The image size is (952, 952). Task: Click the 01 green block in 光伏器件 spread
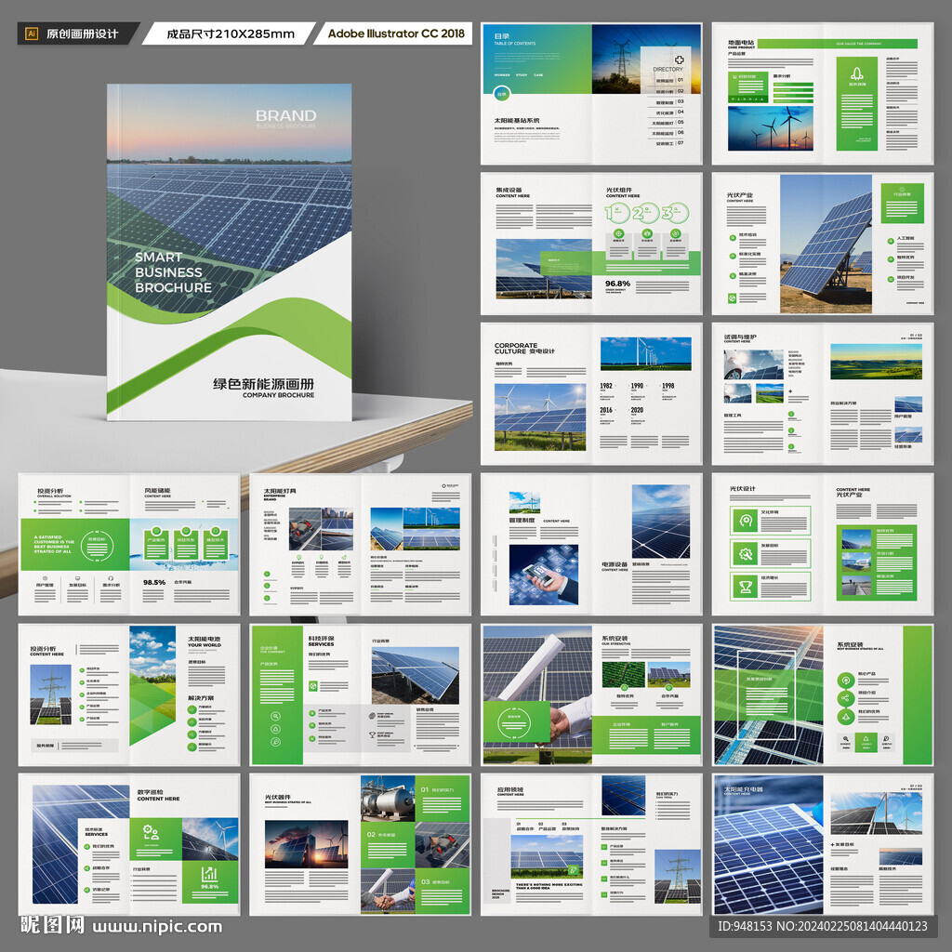click(x=443, y=799)
